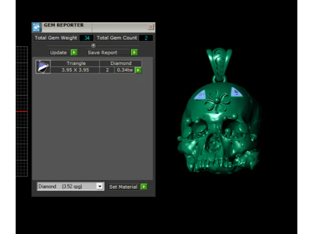313x234 pixels.
Task: Click the green arrow next to 0.34tw
Action: (x=138, y=70)
